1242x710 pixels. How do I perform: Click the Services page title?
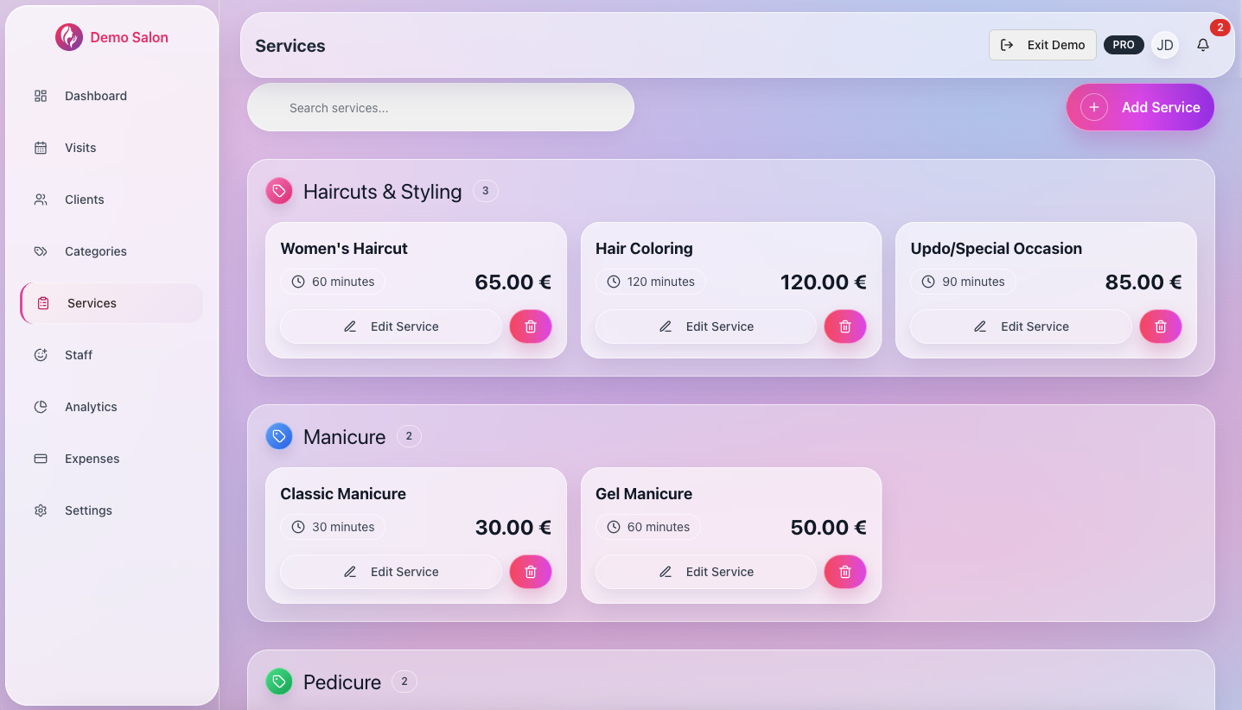pos(290,46)
